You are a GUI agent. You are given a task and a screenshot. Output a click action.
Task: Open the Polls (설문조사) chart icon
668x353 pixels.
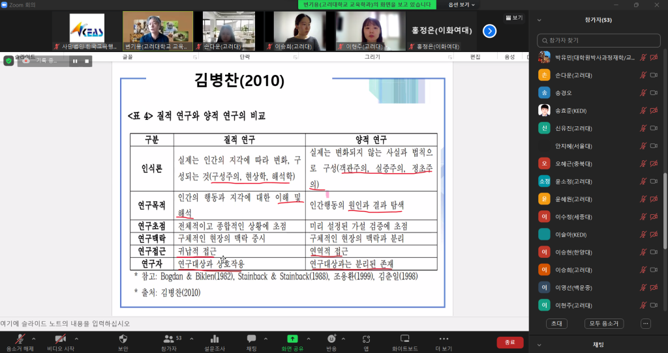[x=215, y=339]
